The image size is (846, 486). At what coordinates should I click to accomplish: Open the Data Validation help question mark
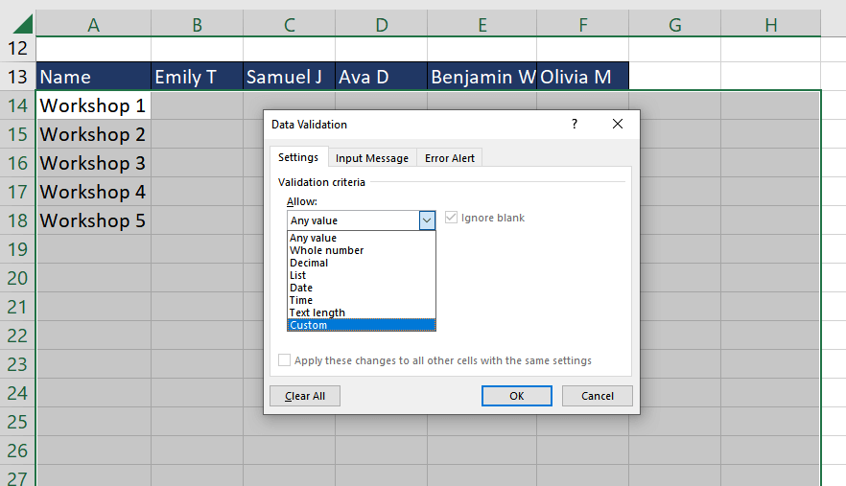click(x=574, y=124)
